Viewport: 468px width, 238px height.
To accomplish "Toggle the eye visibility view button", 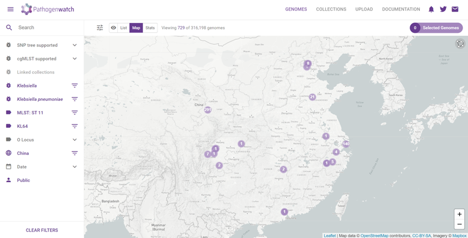I will 114,28.
